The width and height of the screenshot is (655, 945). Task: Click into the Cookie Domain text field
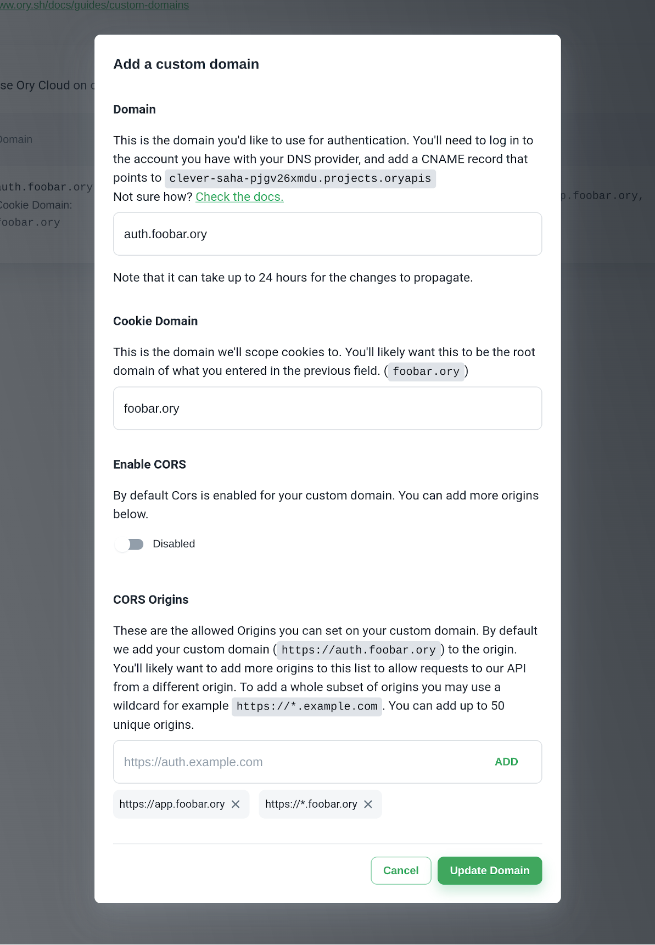pos(327,408)
